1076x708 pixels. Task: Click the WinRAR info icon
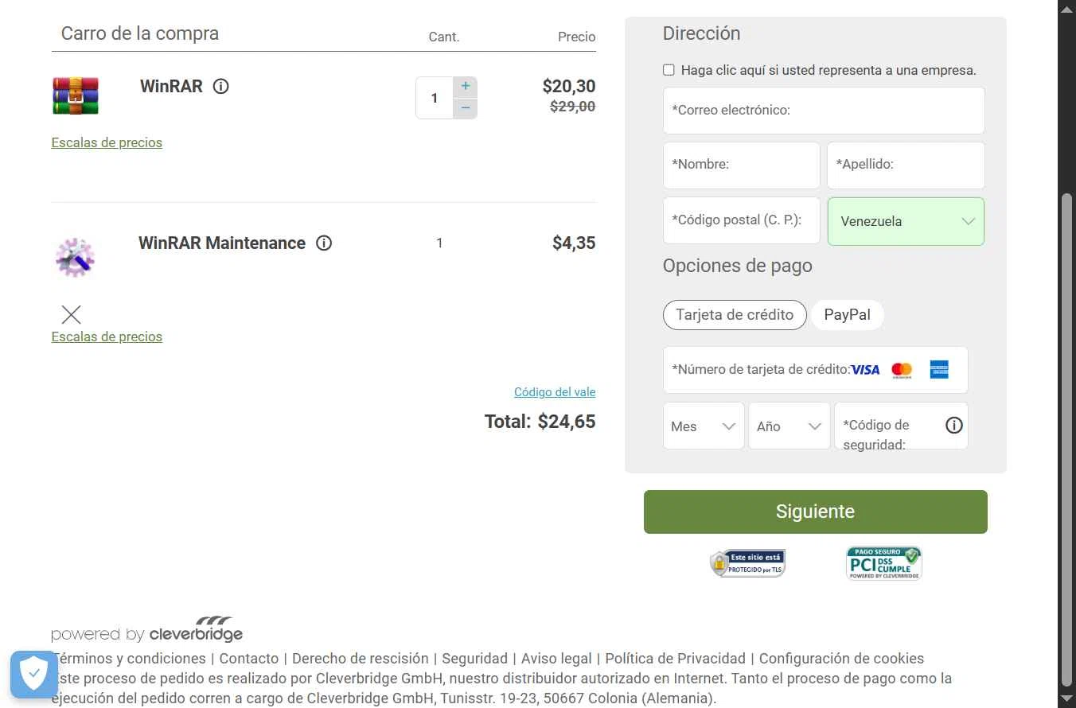(x=221, y=87)
